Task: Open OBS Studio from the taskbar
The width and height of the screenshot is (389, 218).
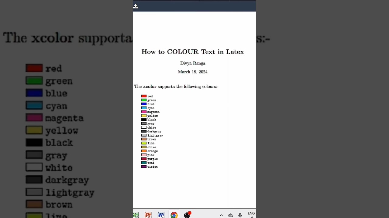Action: point(187,215)
